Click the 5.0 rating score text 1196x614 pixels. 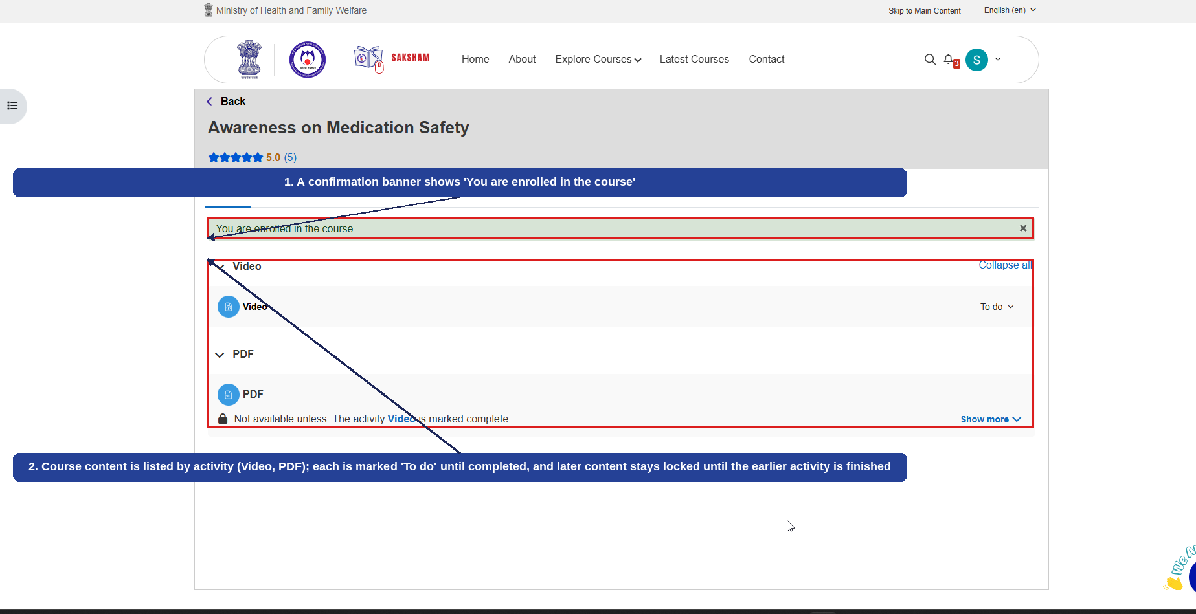(x=273, y=157)
